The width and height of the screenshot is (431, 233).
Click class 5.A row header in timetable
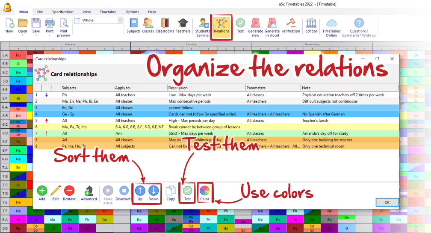pos(5,55)
